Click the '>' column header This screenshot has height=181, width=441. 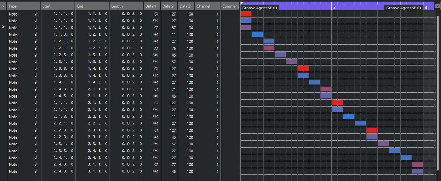(x=3, y=6)
